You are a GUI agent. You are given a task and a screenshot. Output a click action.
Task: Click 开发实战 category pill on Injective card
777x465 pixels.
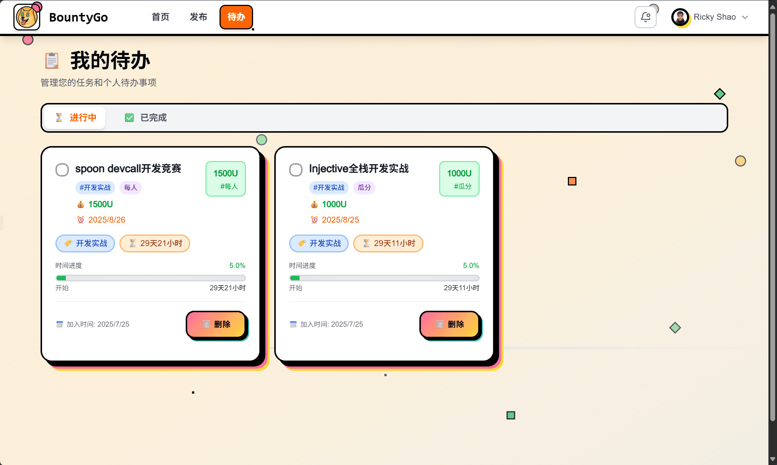(319, 243)
